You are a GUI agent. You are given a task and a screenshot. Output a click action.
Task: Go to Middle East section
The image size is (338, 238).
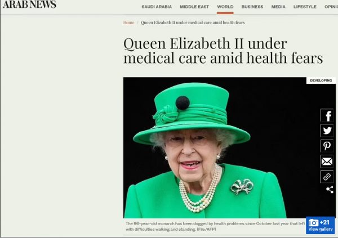pyautogui.click(x=194, y=7)
